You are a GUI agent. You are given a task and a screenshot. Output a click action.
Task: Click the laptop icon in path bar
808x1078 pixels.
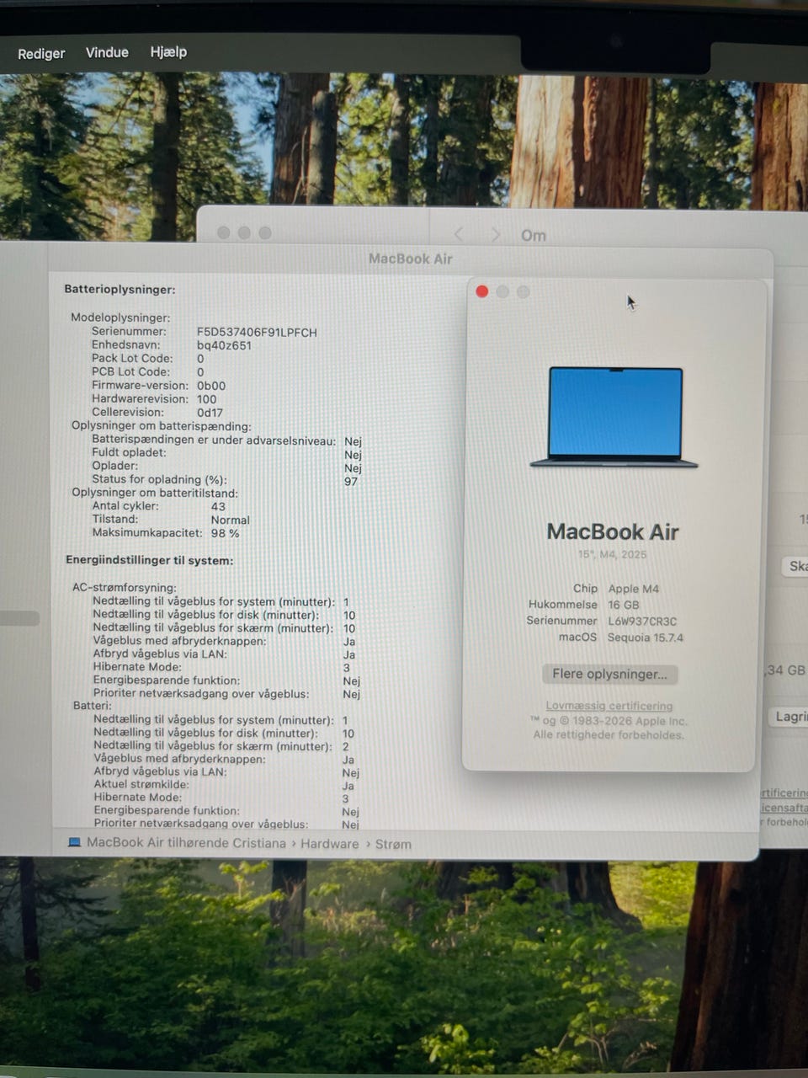tap(74, 843)
